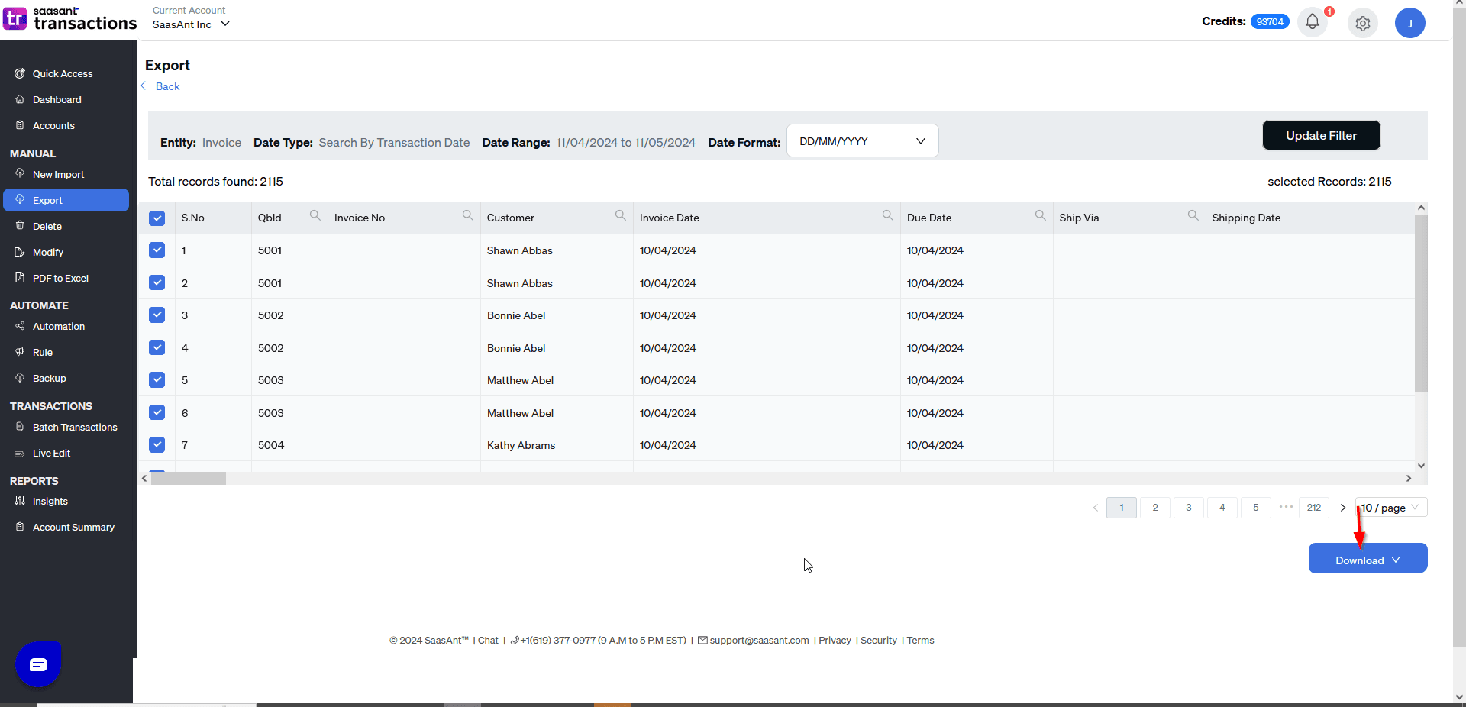Search the Customer column

tap(620, 216)
